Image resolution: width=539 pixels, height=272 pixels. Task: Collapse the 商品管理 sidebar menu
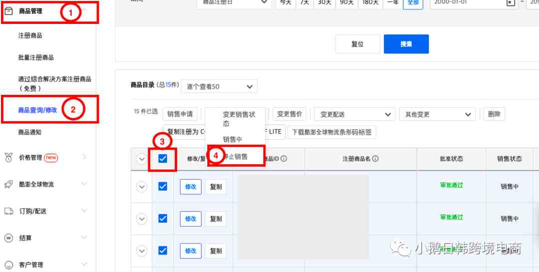[84, 11]
